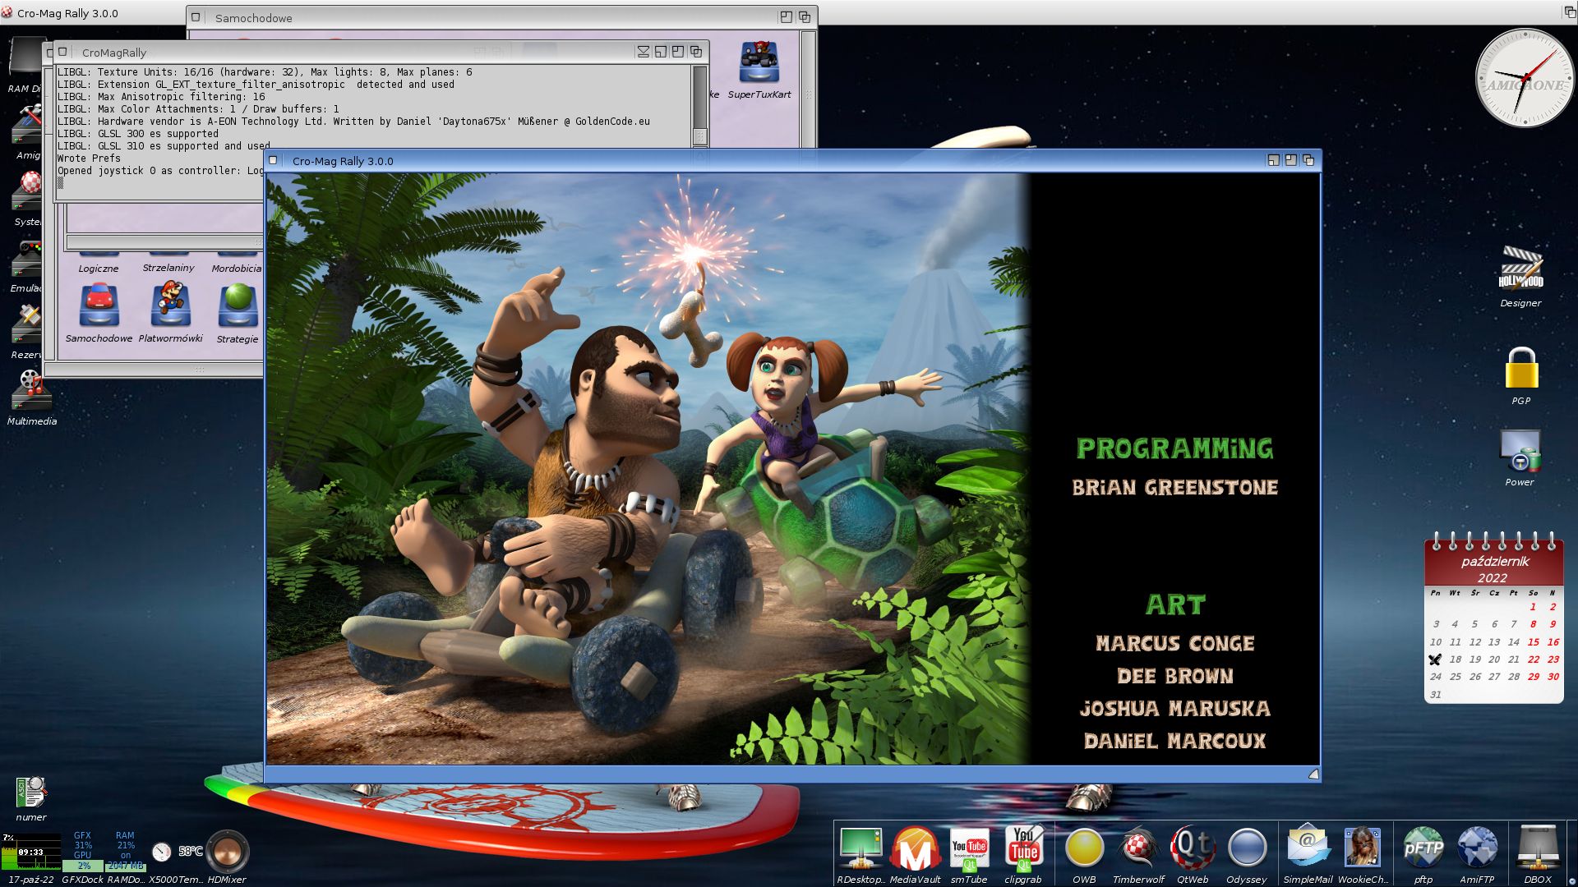Click the październik 2022 calendar header
Image resolution: width=1578 pixels, height=887 pixels.
click(1494, 569)
